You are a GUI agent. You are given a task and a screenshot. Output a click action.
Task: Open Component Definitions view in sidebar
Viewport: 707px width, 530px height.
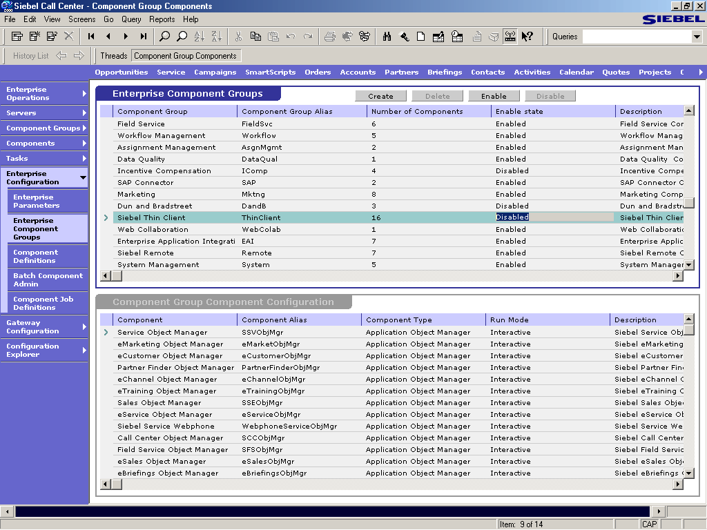[36, 257]
